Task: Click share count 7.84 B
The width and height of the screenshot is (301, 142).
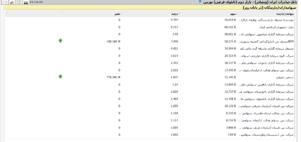Action: pyautogui.click(x=232, y=135)
